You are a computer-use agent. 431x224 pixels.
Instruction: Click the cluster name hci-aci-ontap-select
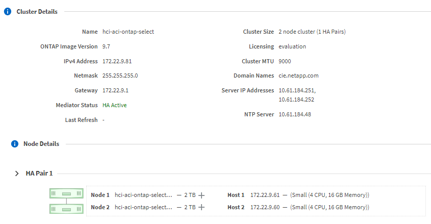coord(128,32)
